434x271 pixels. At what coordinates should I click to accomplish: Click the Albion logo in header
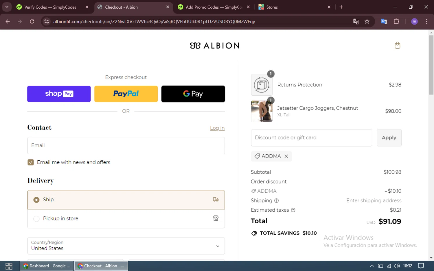[215, 46]
